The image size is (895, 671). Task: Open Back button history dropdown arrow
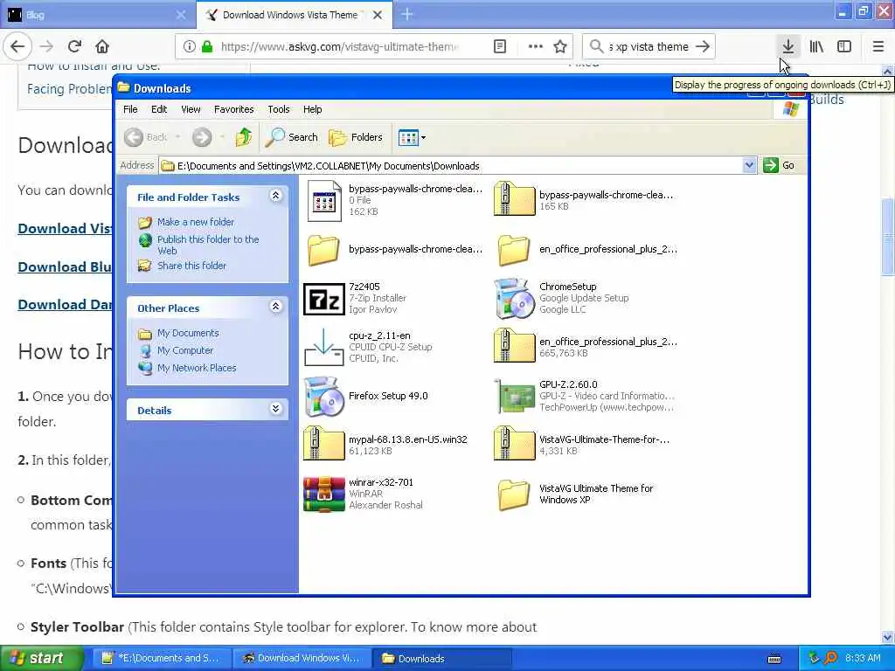(x=177, y=137)
